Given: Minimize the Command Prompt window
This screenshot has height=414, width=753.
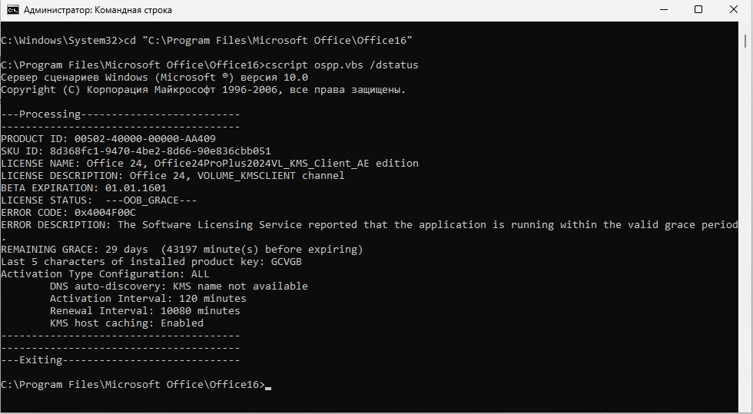Looking at the screenshot, I should pyautogui.click(x=664, y=10).
